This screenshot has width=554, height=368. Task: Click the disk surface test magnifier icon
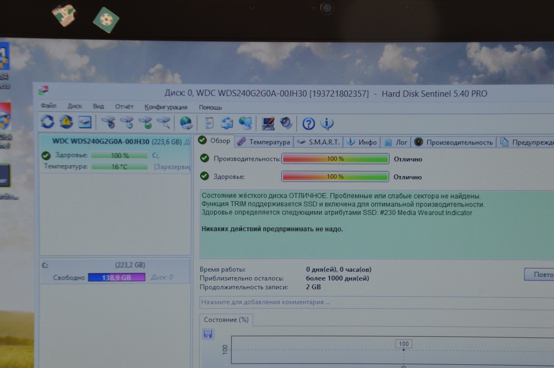pos(164,123)
